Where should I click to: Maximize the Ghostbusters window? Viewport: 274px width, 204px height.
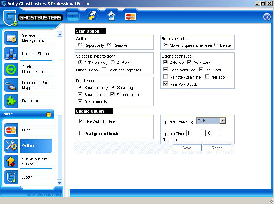click(263, 3)
